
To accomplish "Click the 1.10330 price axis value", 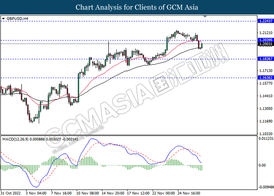I will 266,134.
